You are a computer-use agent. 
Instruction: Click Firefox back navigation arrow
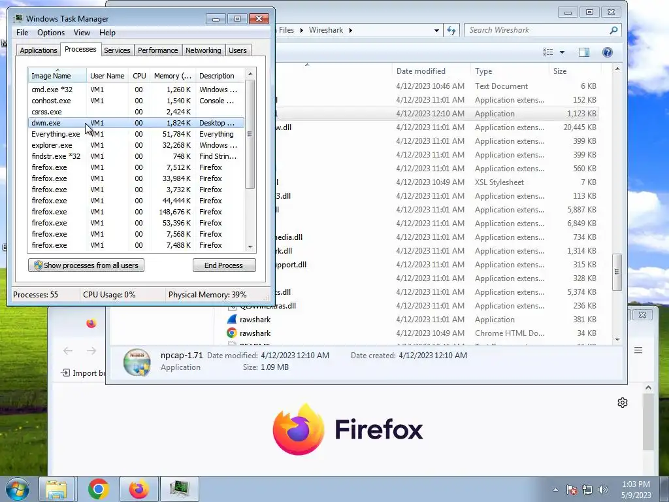click(x=68, y=351)
